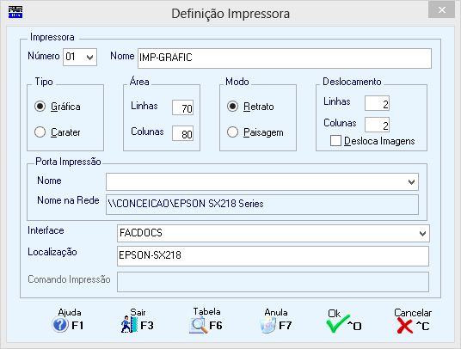
Task: Click the application icon in title bar
Action: click(15, 12)
